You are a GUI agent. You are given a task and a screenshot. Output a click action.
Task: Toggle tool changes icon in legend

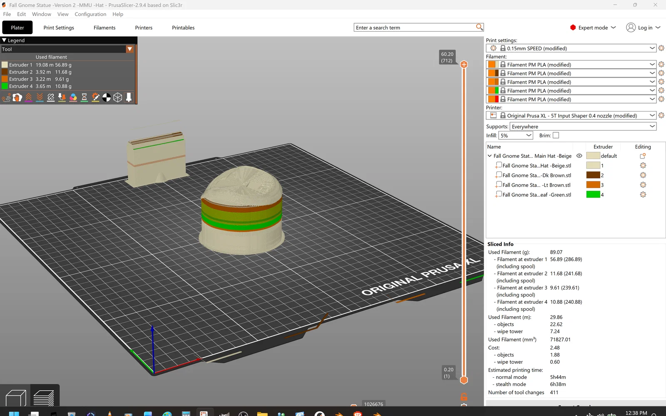[x=62, y=97]
